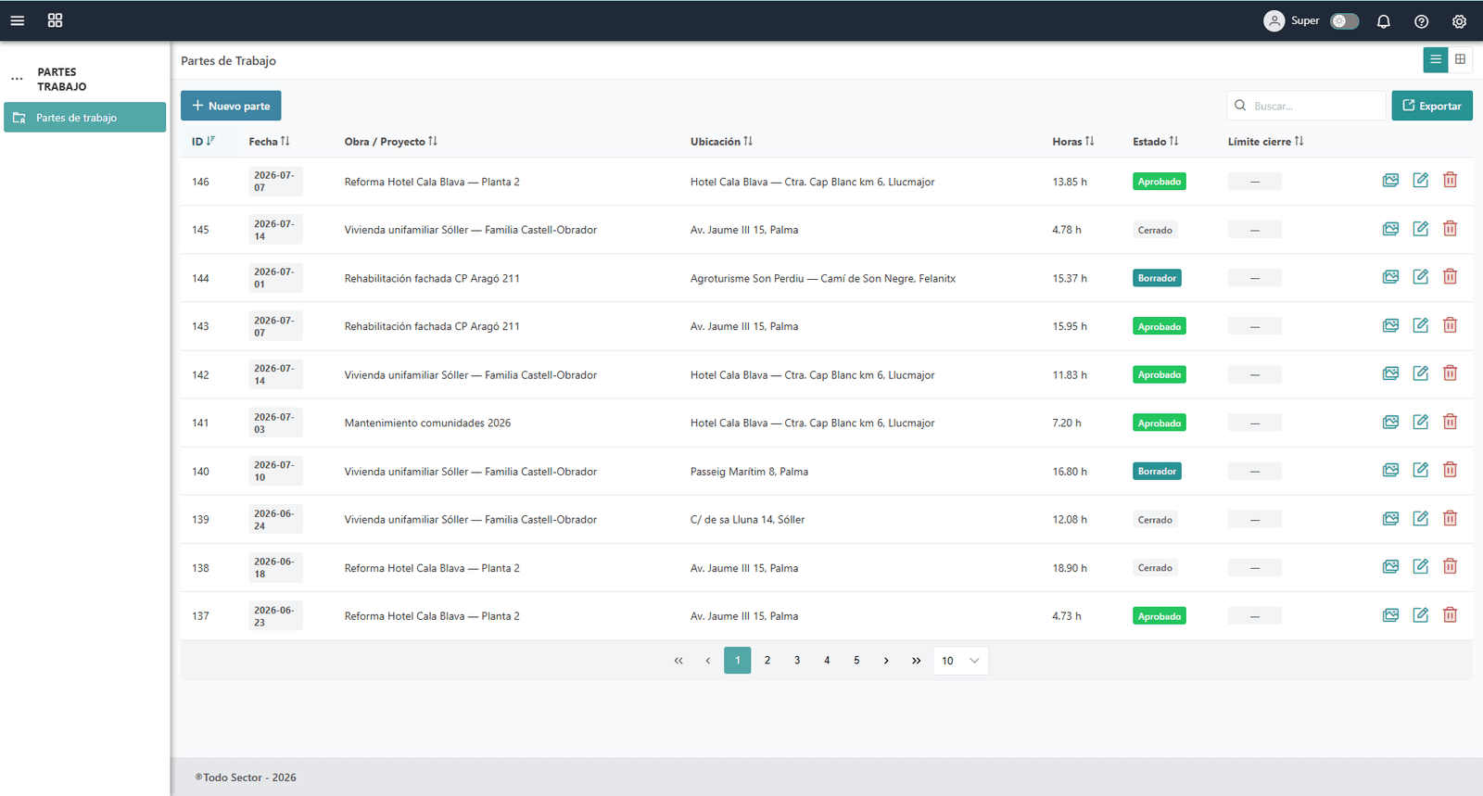Edit work report 144
The image size is (1483, 796).
tap(1420, 277)
